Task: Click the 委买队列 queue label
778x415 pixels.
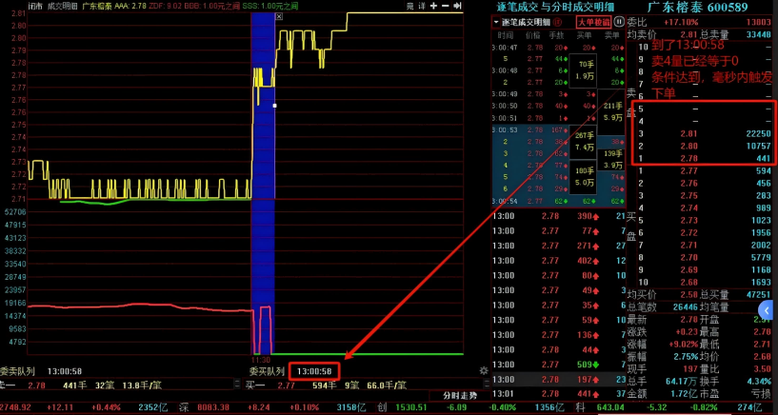Action: [267, 371]
